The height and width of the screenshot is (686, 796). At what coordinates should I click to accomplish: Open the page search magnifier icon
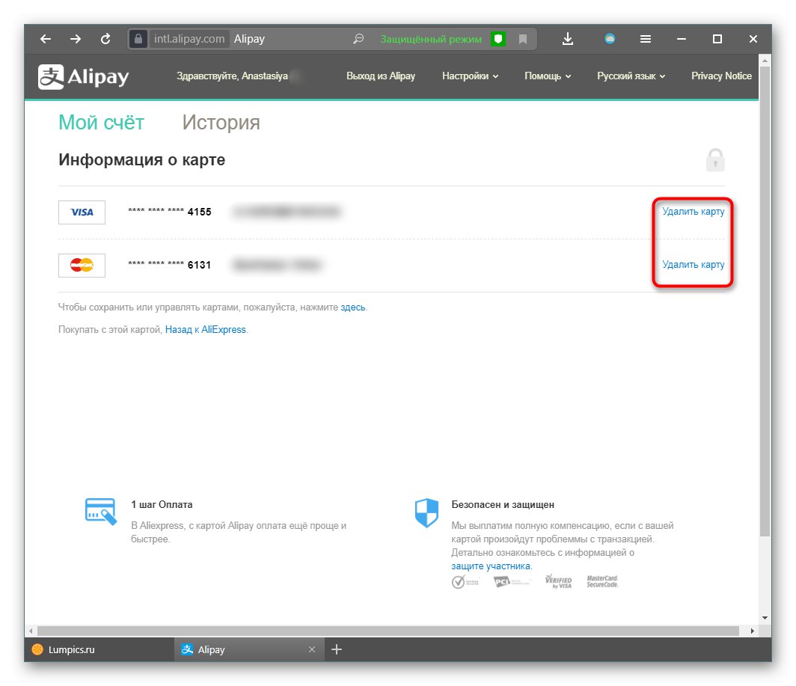[358, 39]
